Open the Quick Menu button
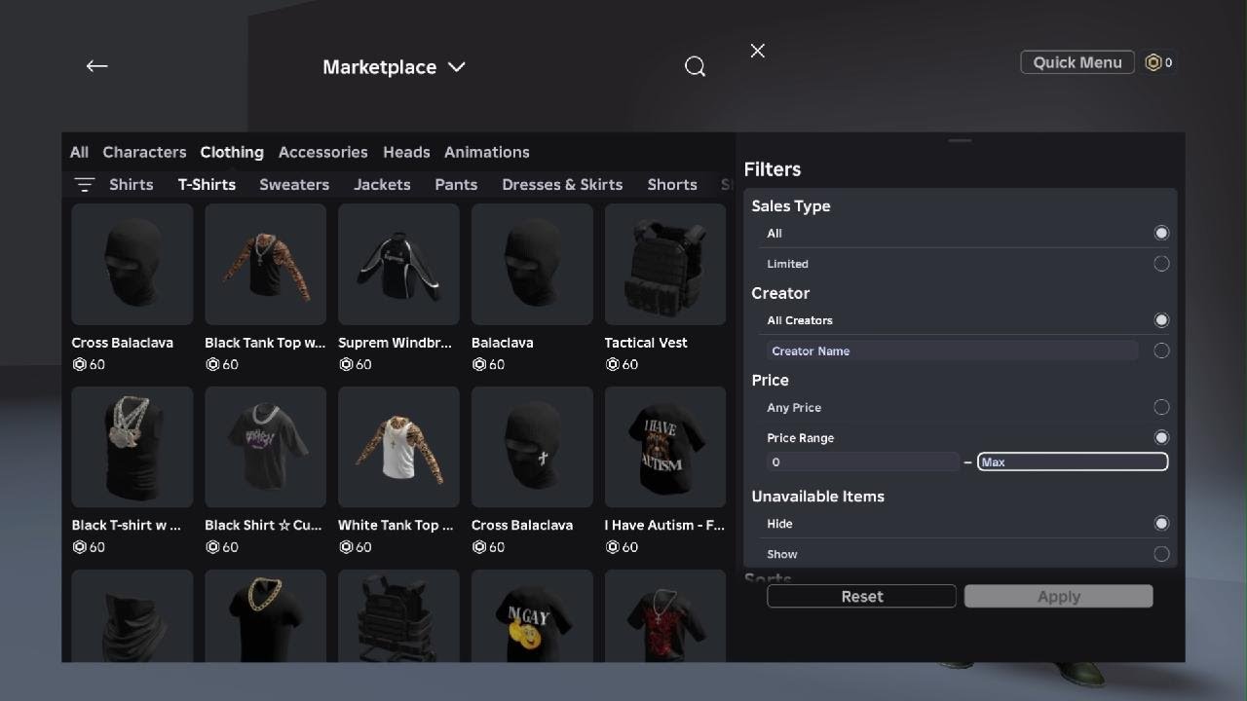 point(1077,62)
